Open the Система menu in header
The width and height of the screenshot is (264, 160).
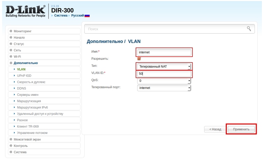coord(61,16)
